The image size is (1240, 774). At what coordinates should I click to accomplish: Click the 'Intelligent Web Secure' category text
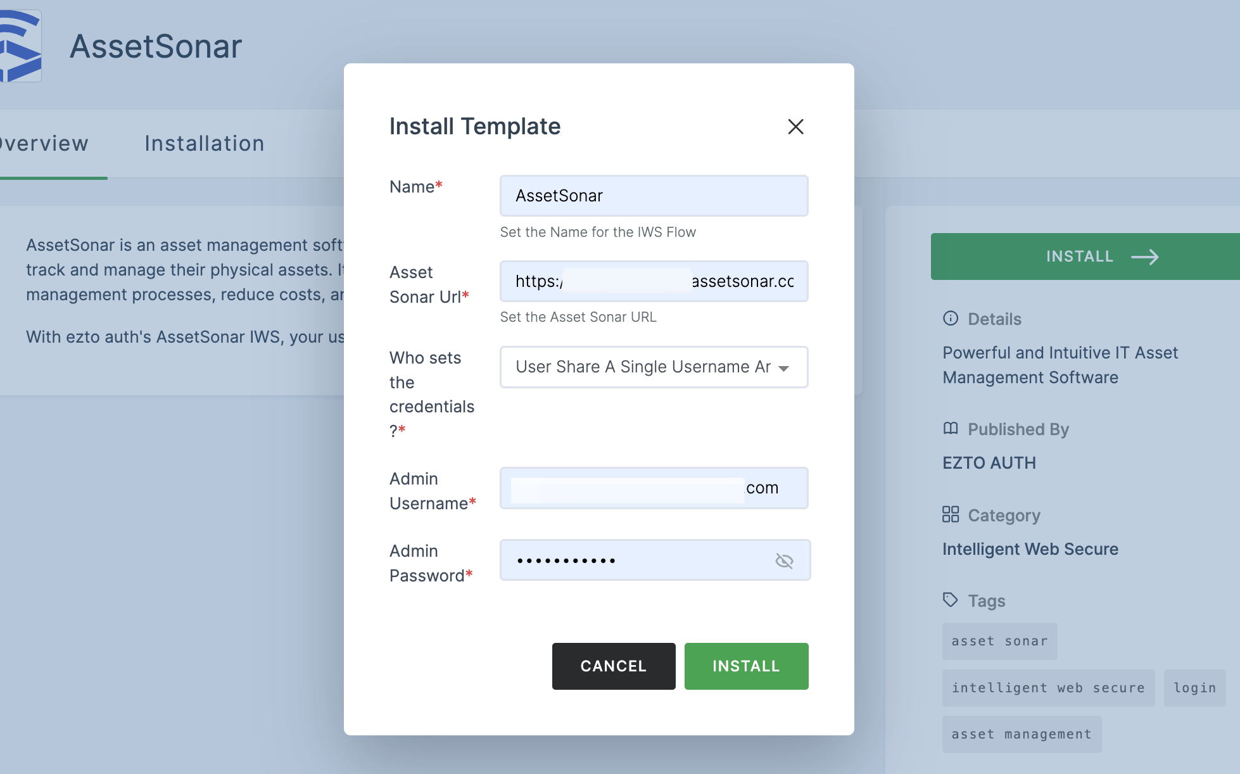tap(1030, 549)
